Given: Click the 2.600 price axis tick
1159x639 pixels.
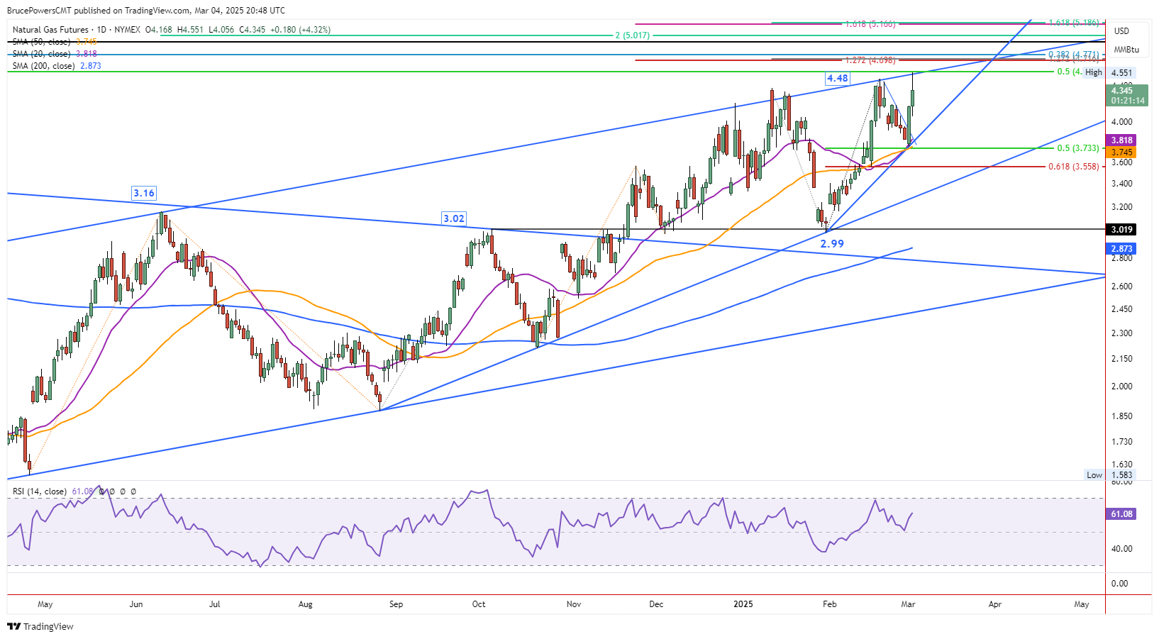Looking at the screenshot, I should tap(1122, 287).
